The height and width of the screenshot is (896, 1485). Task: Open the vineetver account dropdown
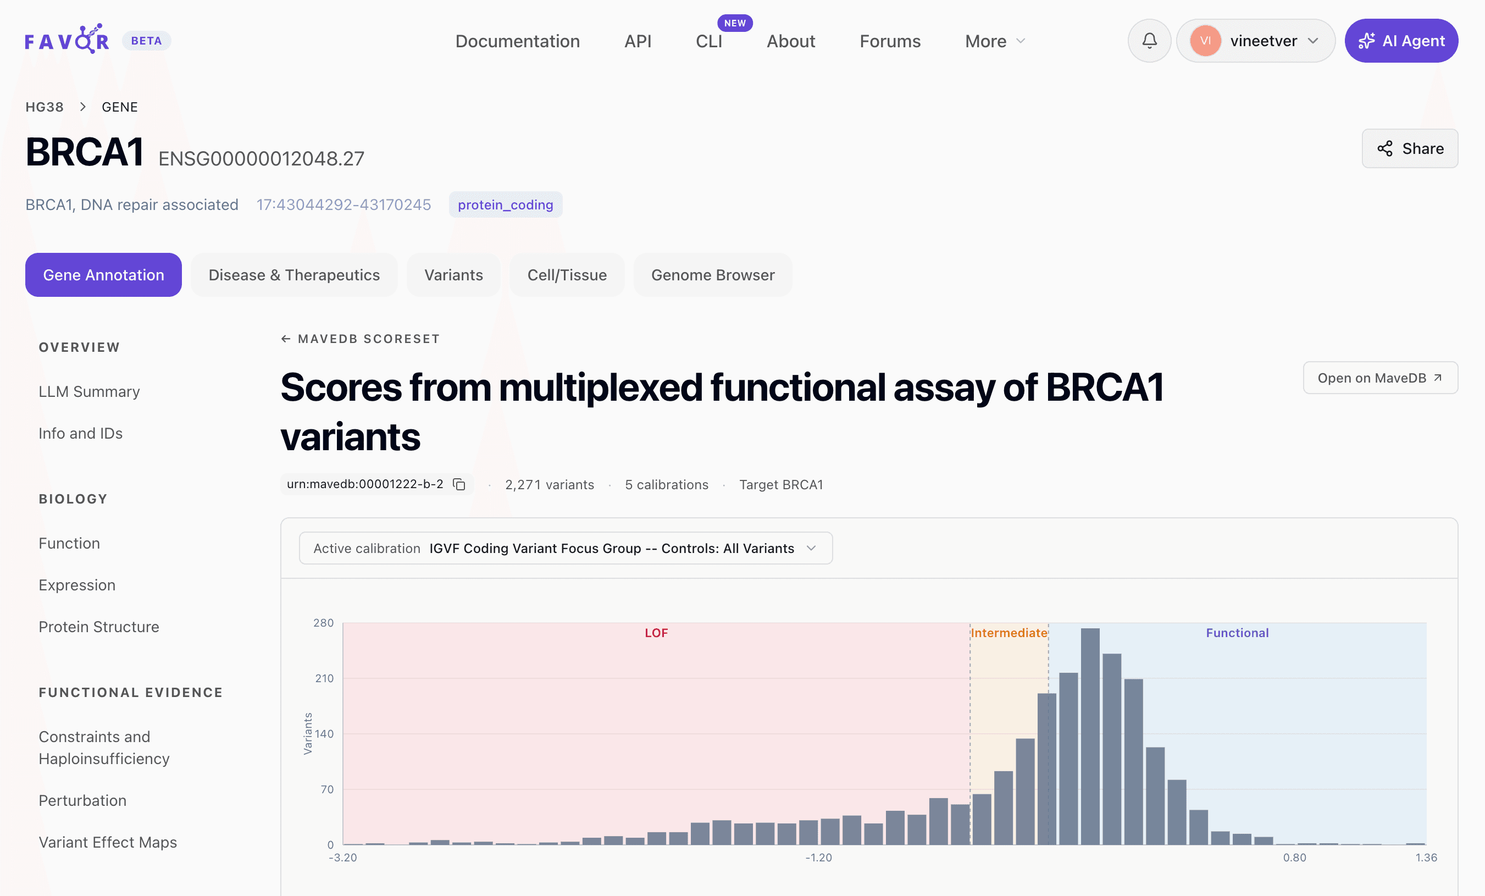tap(1256, 40)
